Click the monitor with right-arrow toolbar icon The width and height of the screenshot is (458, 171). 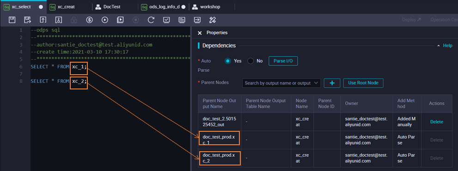click(x=197, y=20)
